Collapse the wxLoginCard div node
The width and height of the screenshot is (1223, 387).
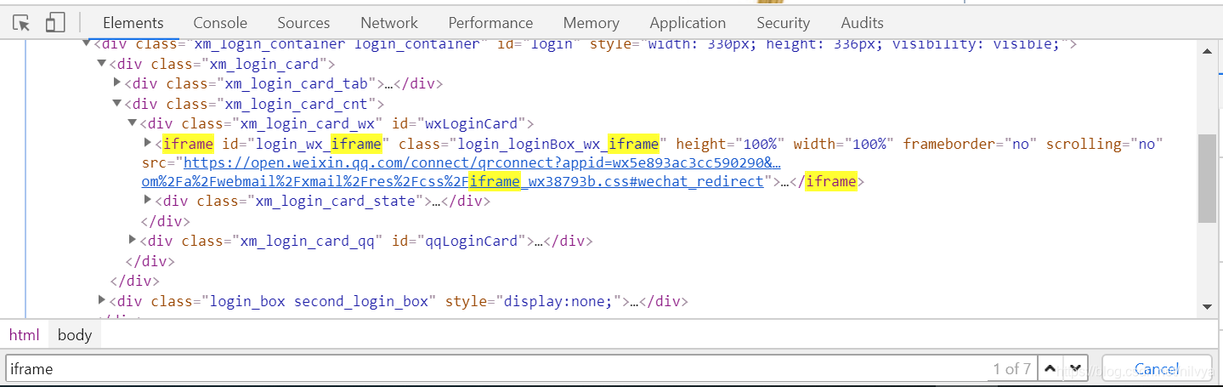[x=133, y=122]
